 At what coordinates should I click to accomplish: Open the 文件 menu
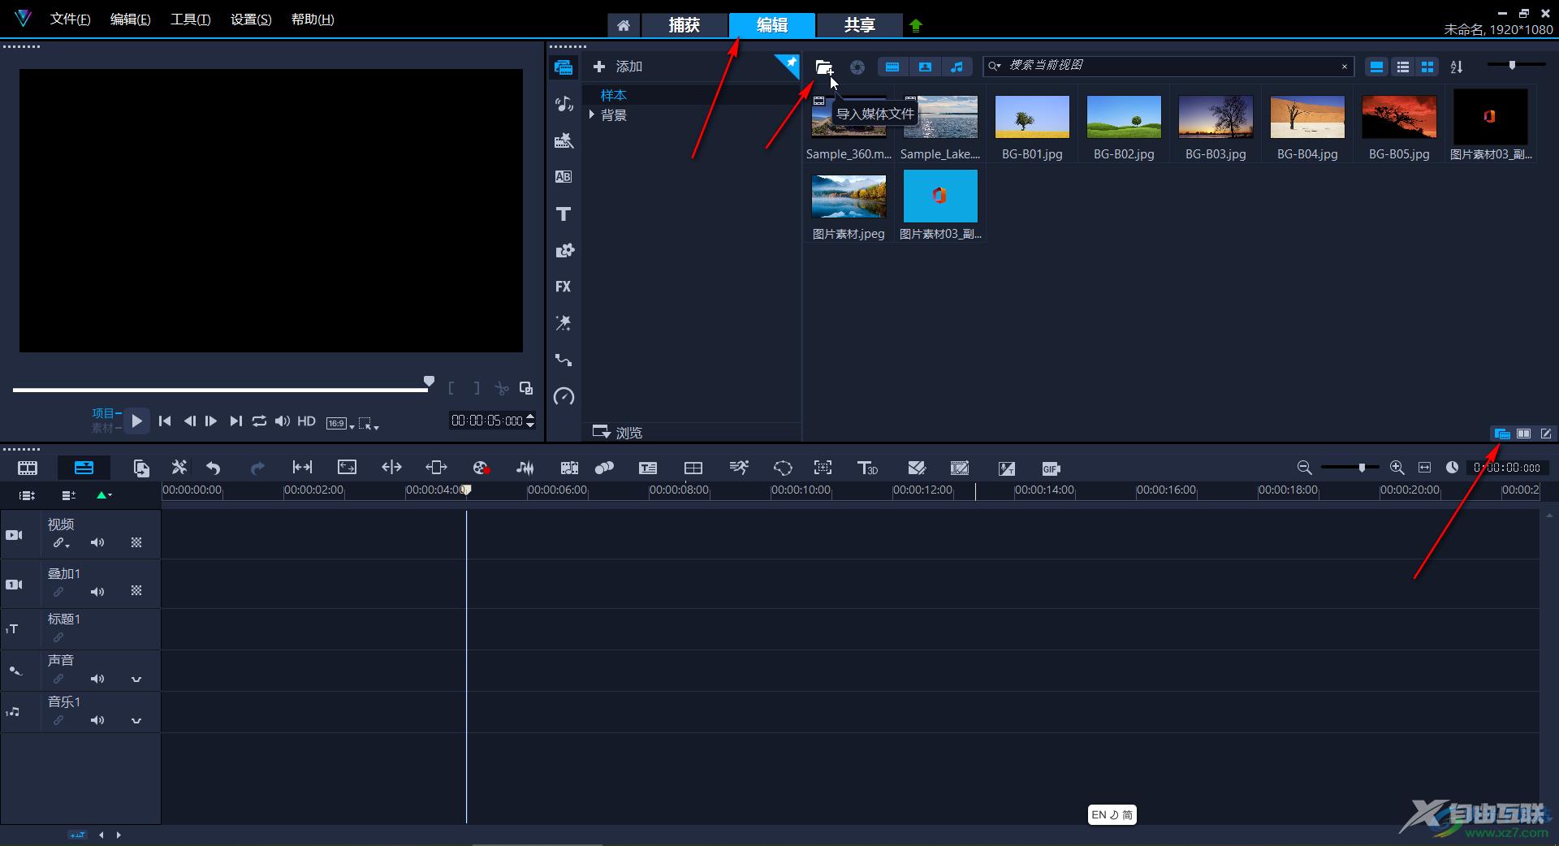(x=70, y=19)
